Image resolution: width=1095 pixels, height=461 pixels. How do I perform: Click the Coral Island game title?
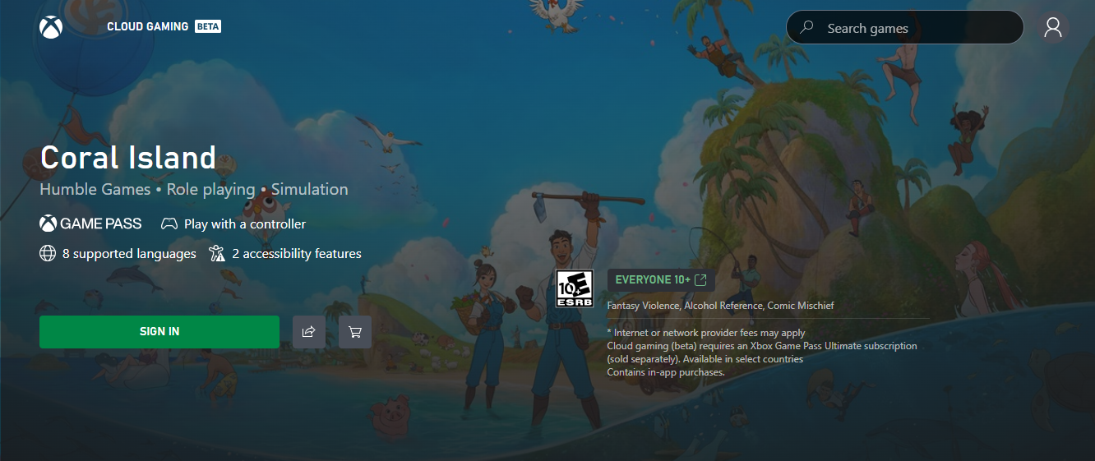coord(128,157)
